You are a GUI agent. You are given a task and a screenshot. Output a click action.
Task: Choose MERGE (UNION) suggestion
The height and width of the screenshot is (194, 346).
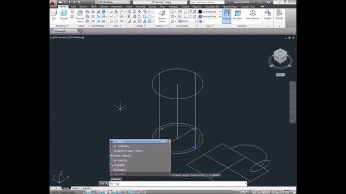140,156
